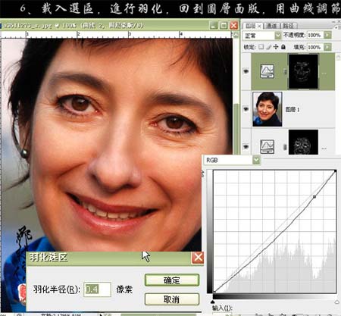Hide the top curves adjustment layer
This screenshot has width=341, height=316.
[x=246, y=71]
